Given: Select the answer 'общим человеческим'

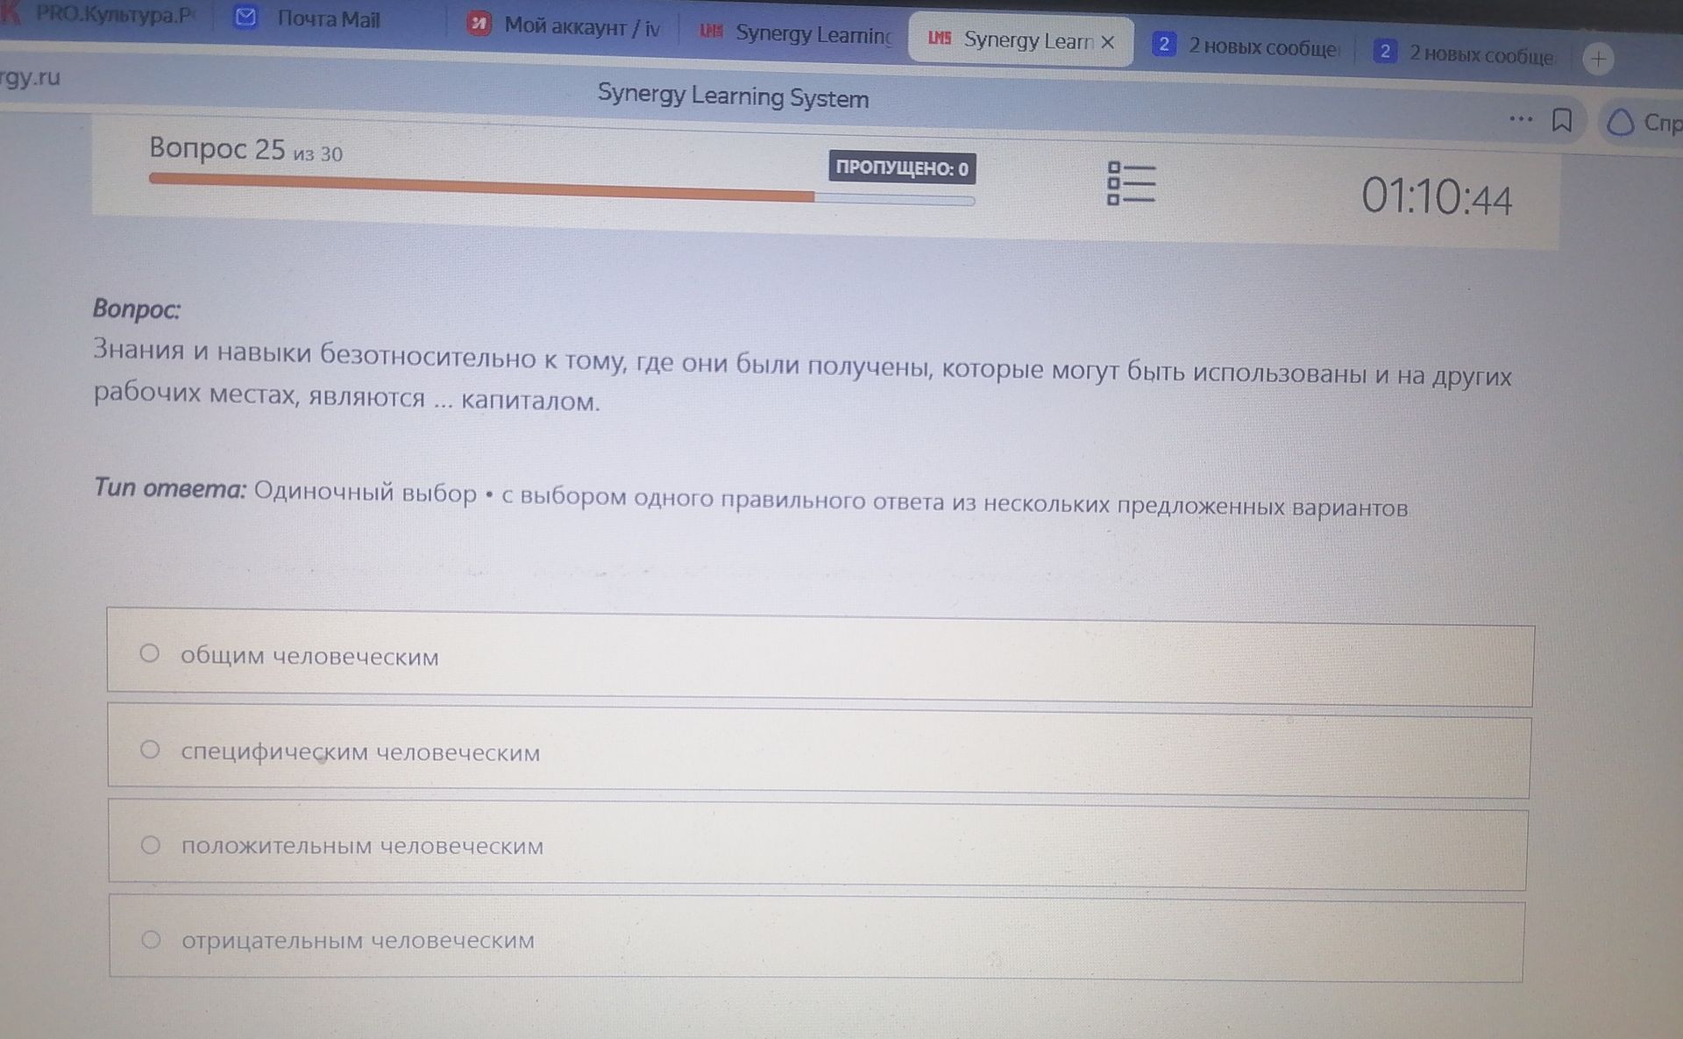Looking at the screenshot, I should [x=820, y=657].
